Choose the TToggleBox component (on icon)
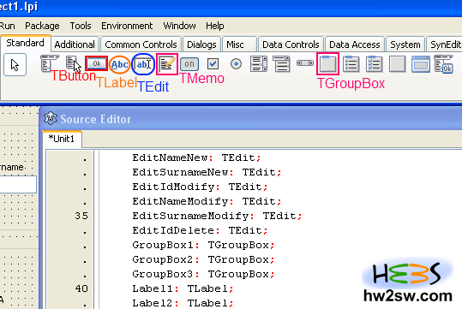 click(189, 64)
